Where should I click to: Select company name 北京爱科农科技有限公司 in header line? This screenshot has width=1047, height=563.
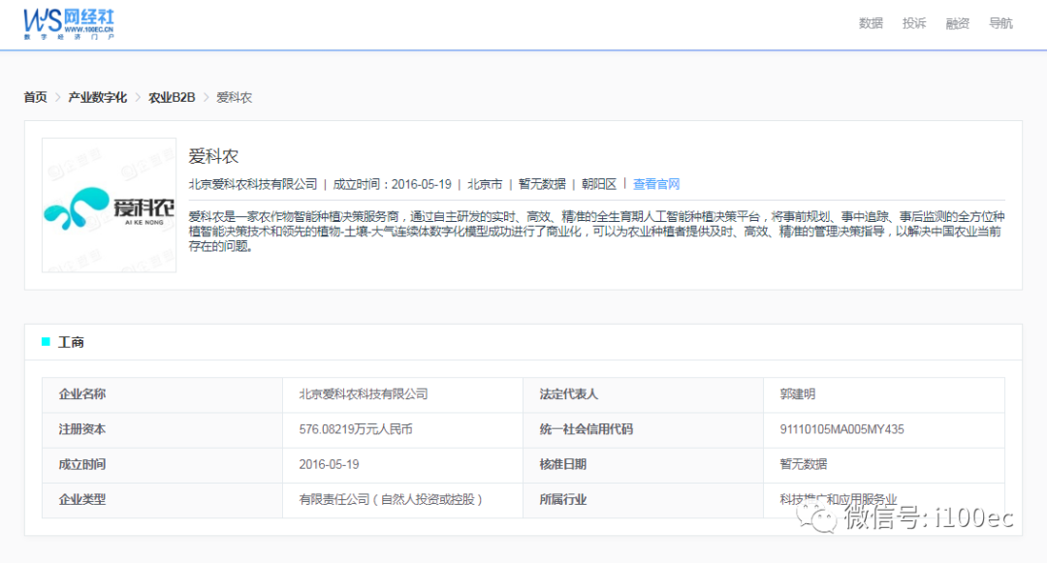pos(253,184)
